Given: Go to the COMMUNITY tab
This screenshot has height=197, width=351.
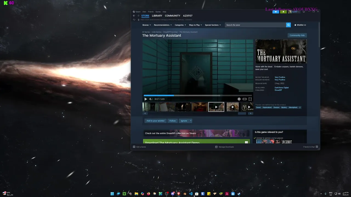Looking at the screenshot, I should coord(172,16).
